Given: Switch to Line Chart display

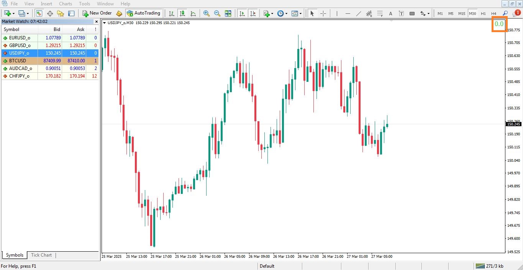Looking at the screenshot, I should tap(193, 13).
